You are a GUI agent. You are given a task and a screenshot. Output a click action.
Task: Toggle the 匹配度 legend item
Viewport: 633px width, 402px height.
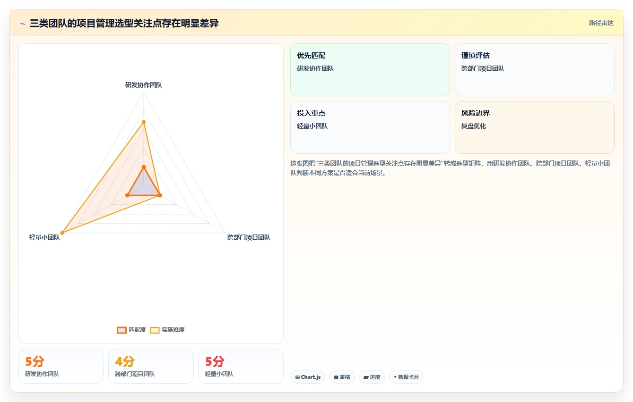131,330
